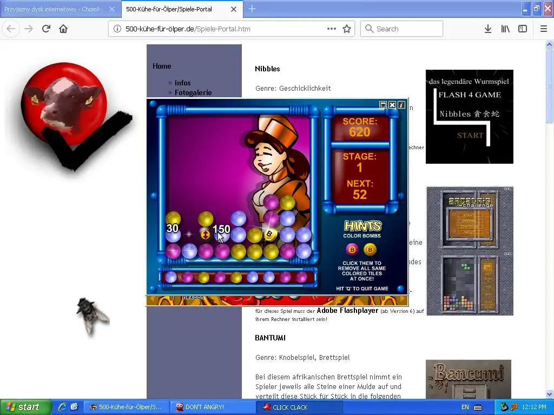This screenshot has width=554, height=415.
Task: Click the EN language indicator
Action: (465, 407)
